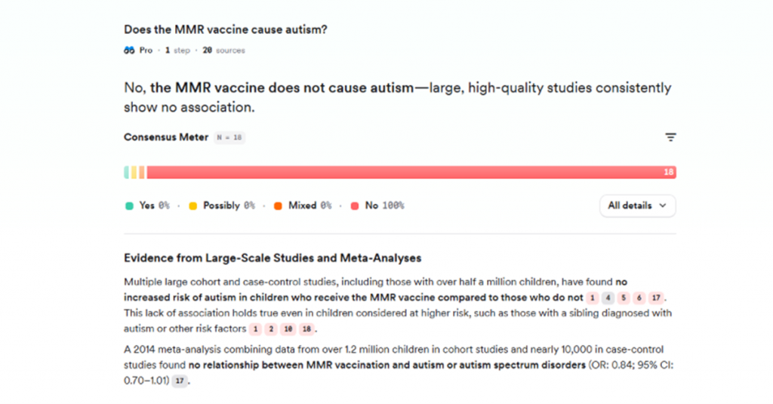
Task: Click the yellow Possibly bar segment
Action: 134,172
